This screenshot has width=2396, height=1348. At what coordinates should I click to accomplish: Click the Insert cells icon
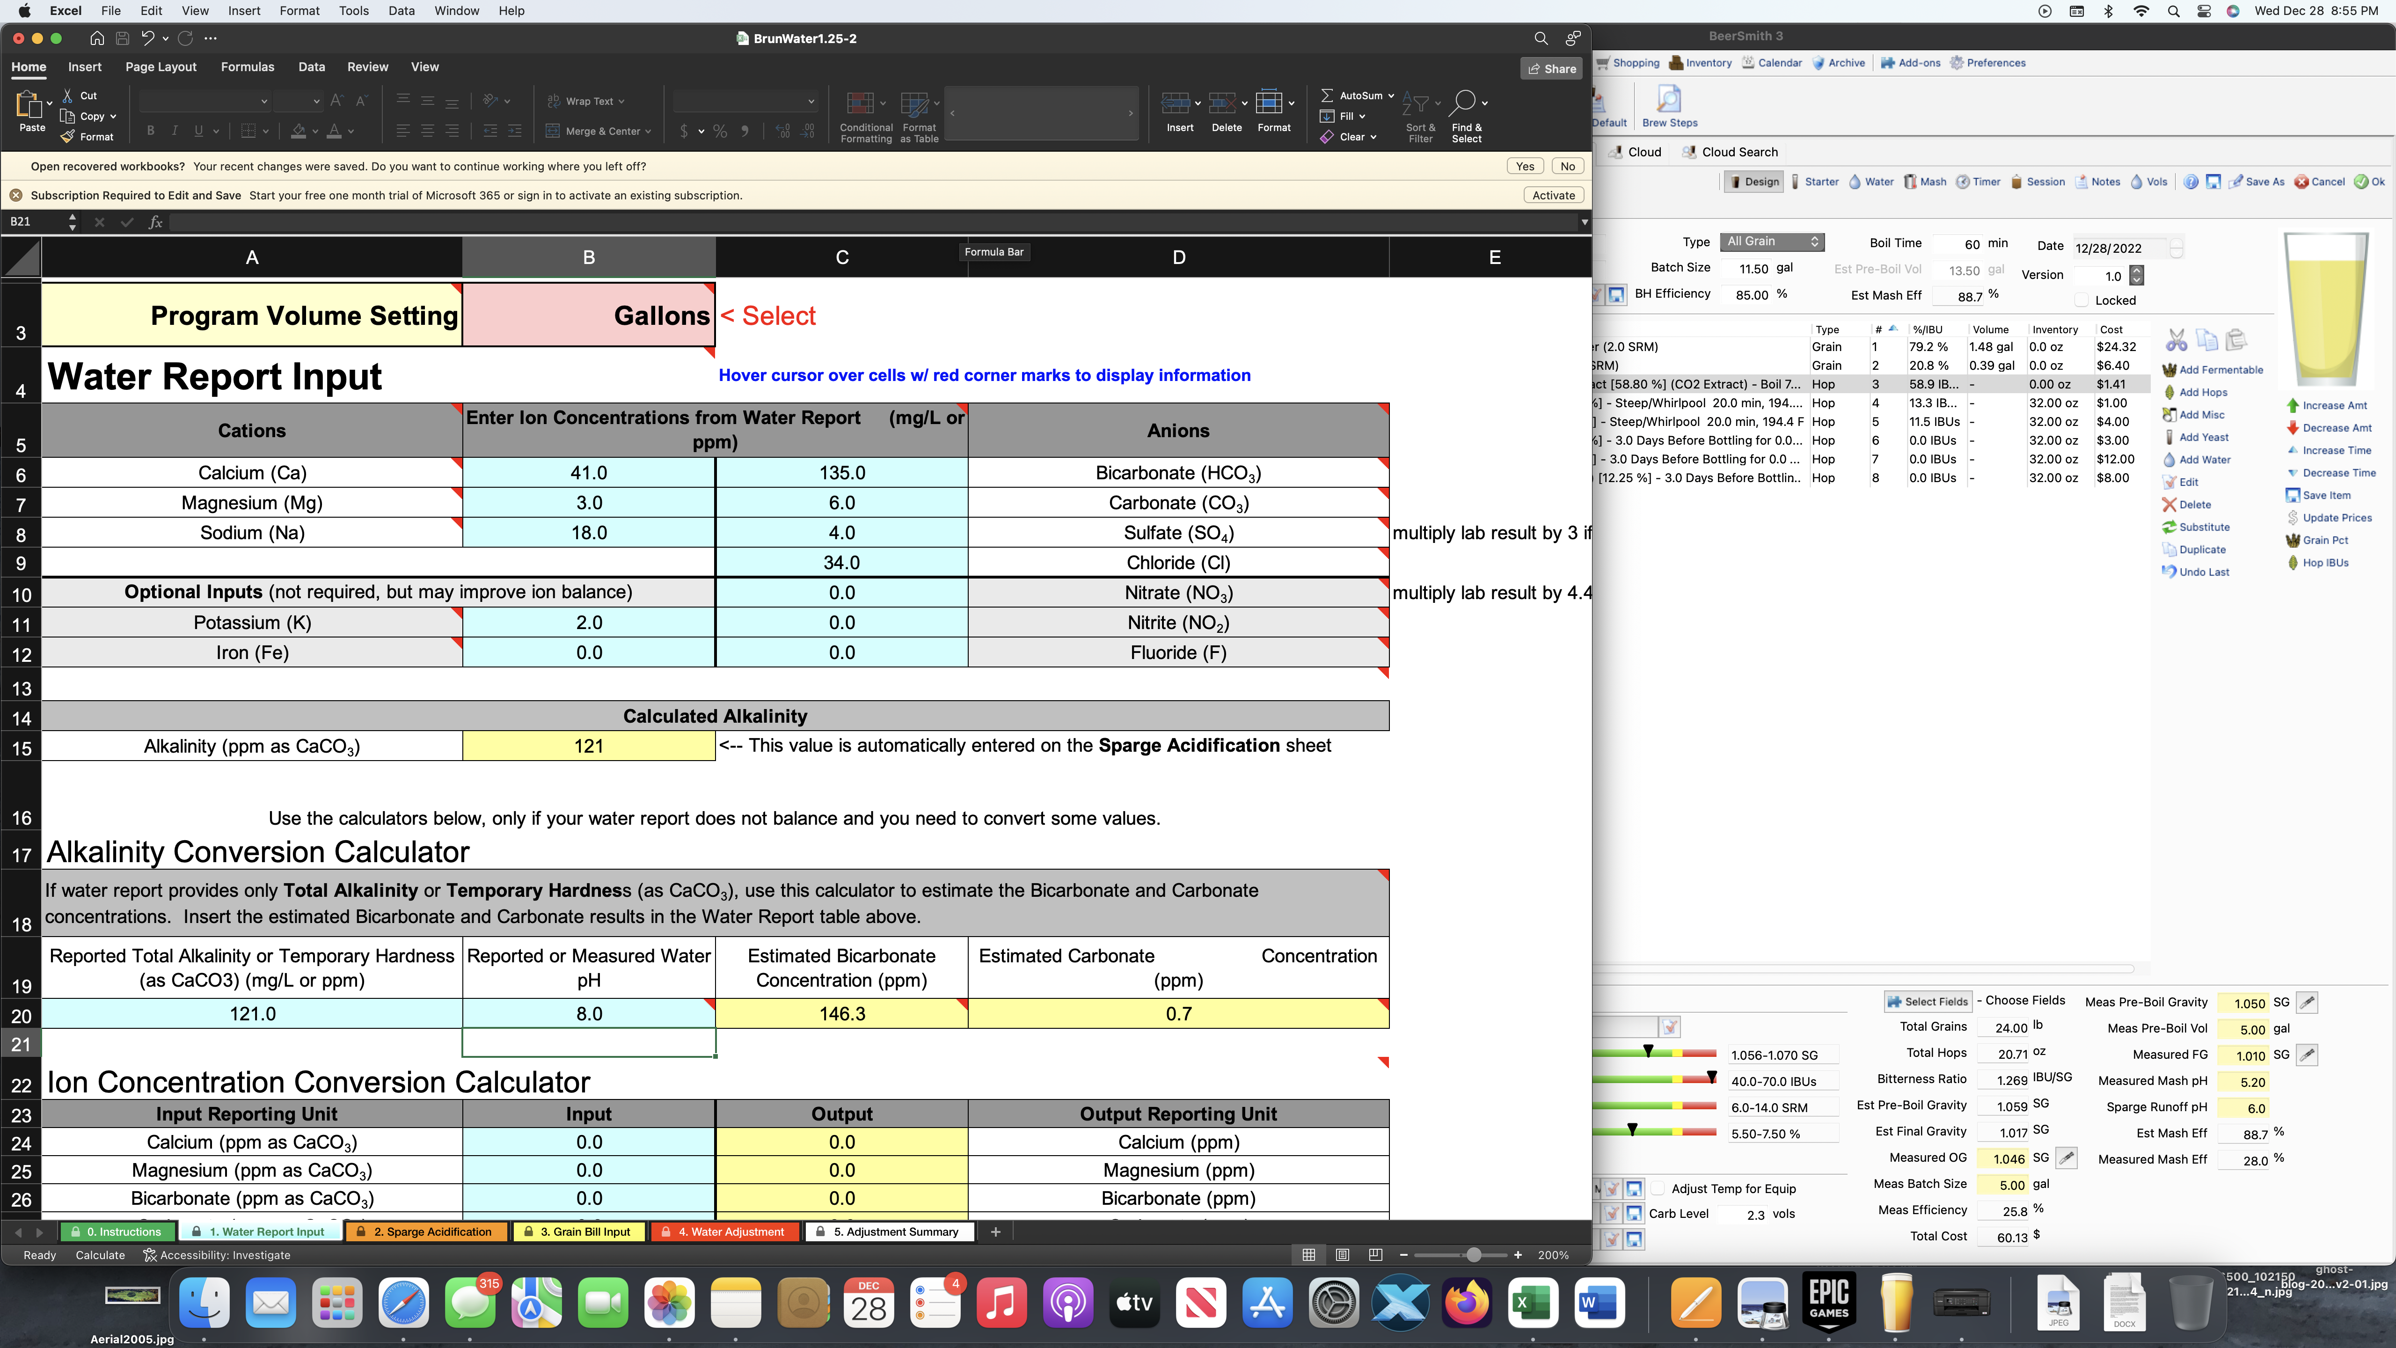pos(1176,103)
